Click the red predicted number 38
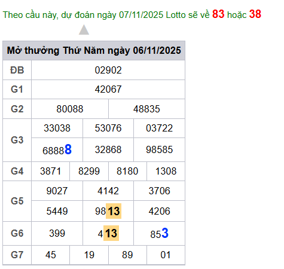This screenshot has height=269, width=284. coord(255,14)
